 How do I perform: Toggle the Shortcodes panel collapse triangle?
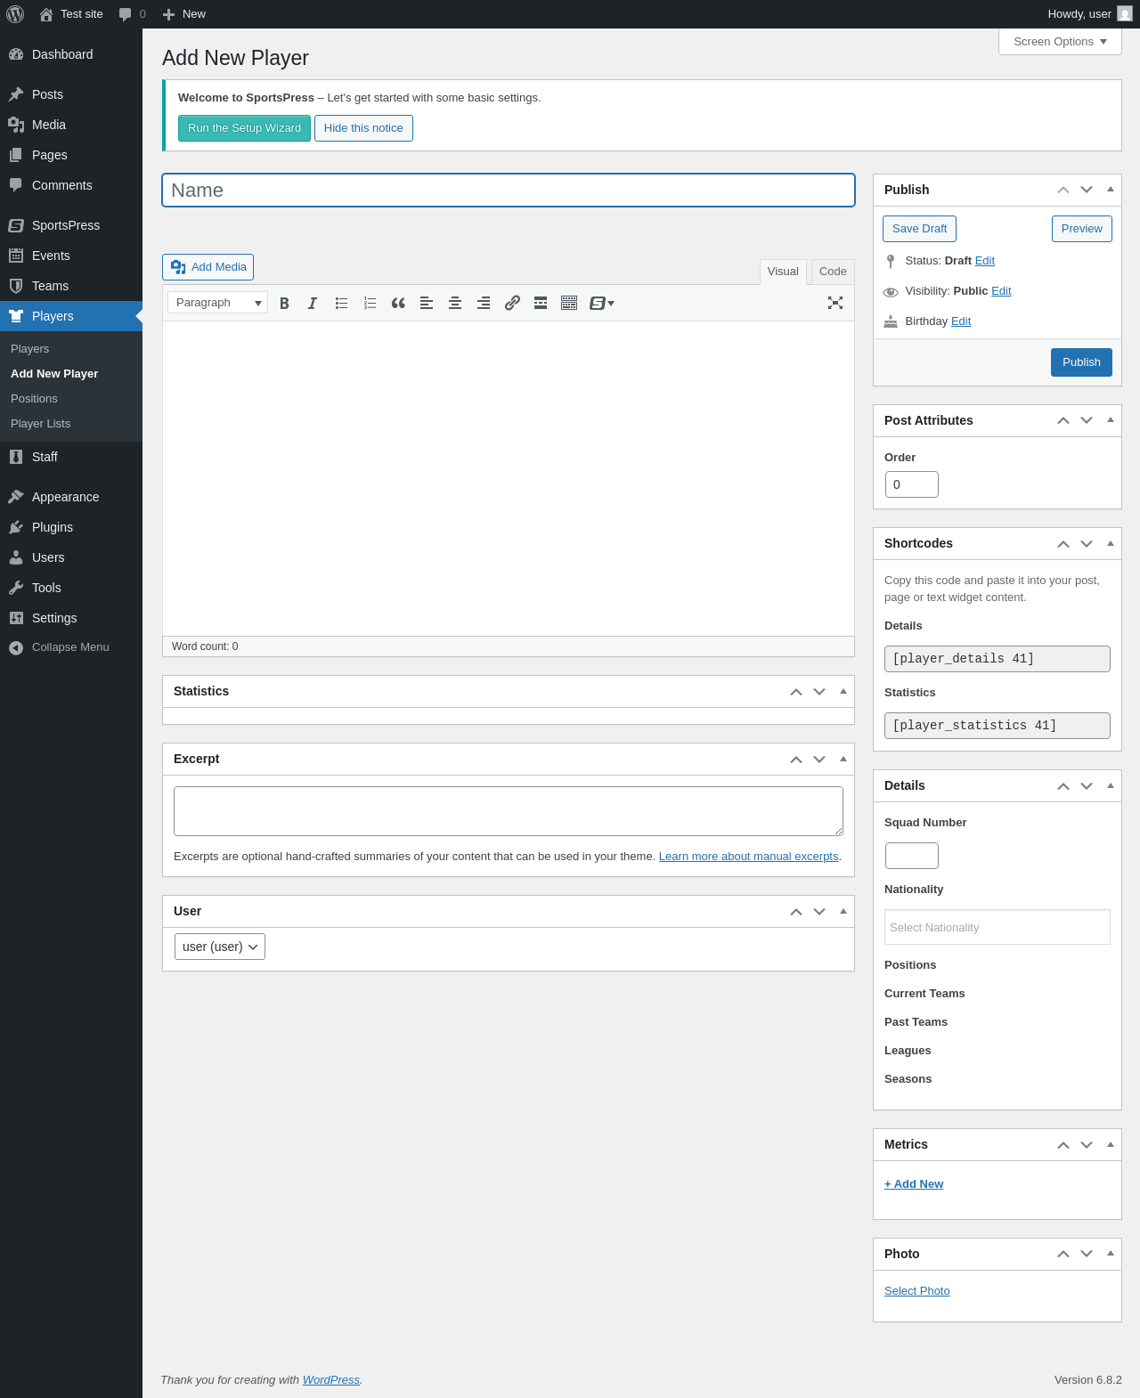click(x=1110, y=543)
